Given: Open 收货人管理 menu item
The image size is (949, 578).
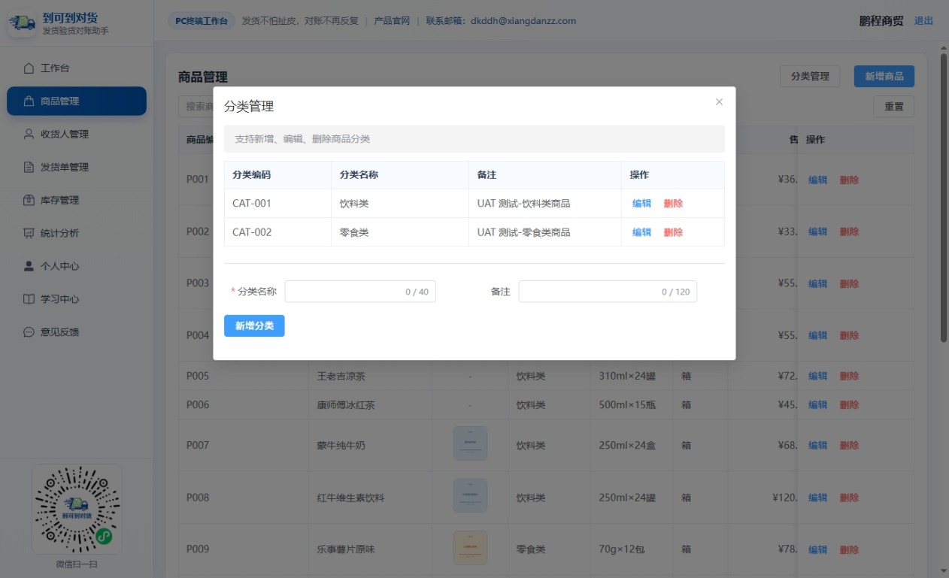Looking at the screenshot, I should point(77,135).
